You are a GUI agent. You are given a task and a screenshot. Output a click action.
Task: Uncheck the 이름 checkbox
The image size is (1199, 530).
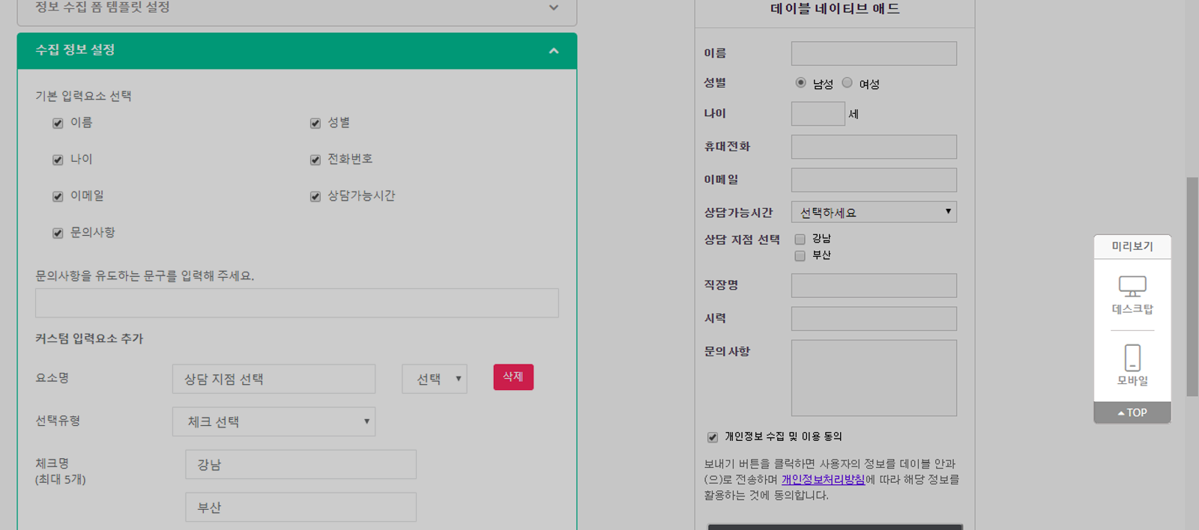coord(58,124)
